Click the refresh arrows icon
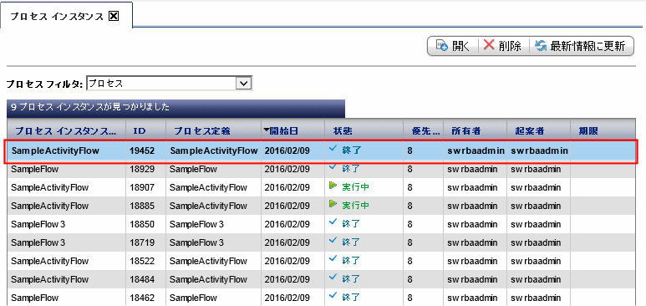 [541, 46]
